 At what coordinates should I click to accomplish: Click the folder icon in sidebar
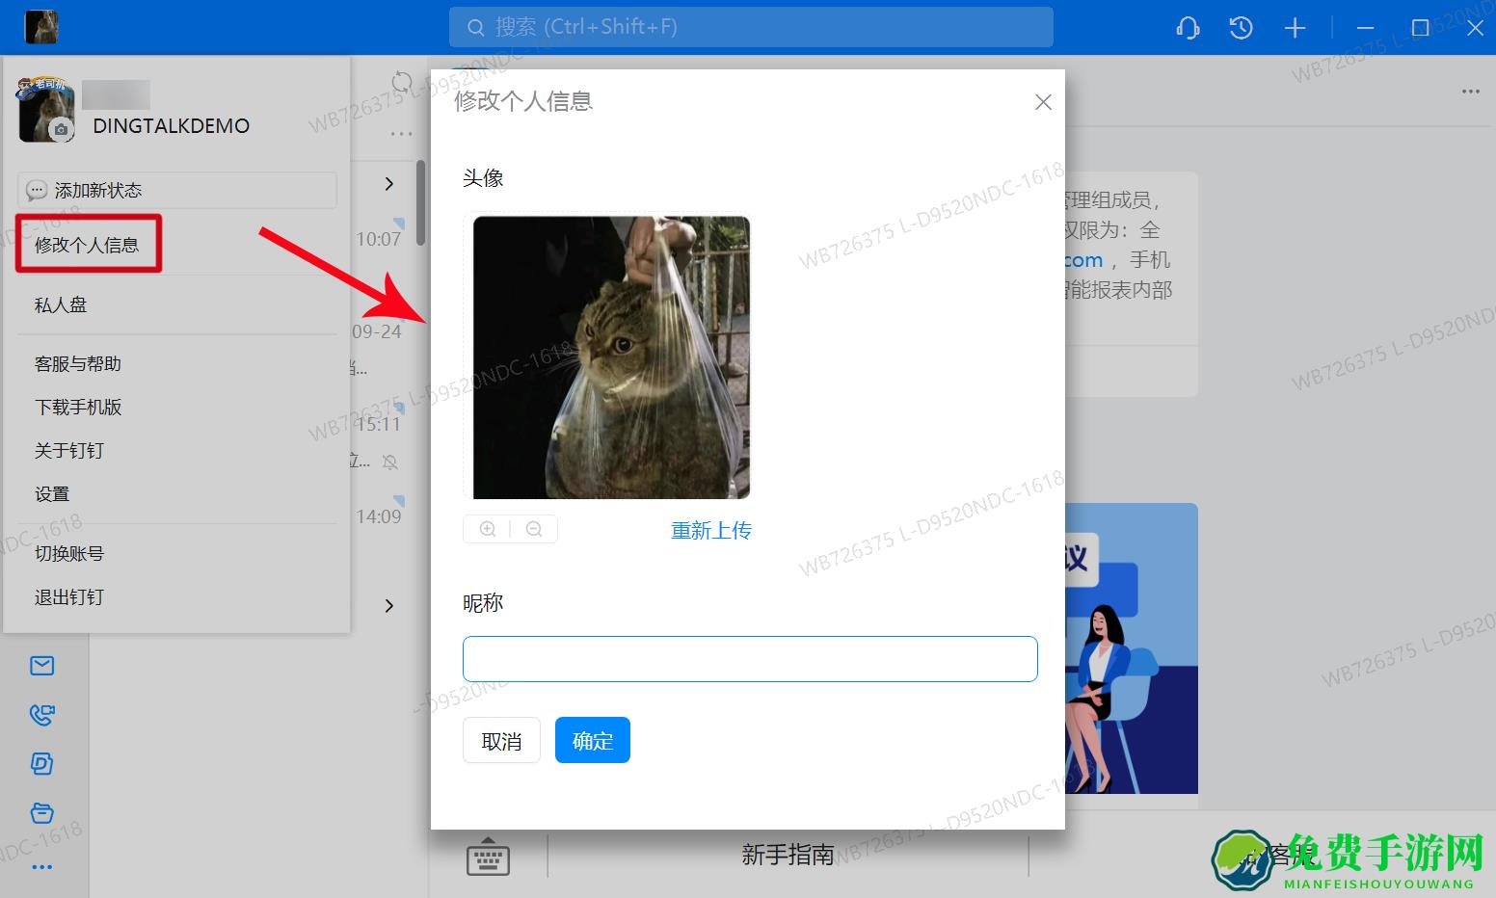(41, 813)
